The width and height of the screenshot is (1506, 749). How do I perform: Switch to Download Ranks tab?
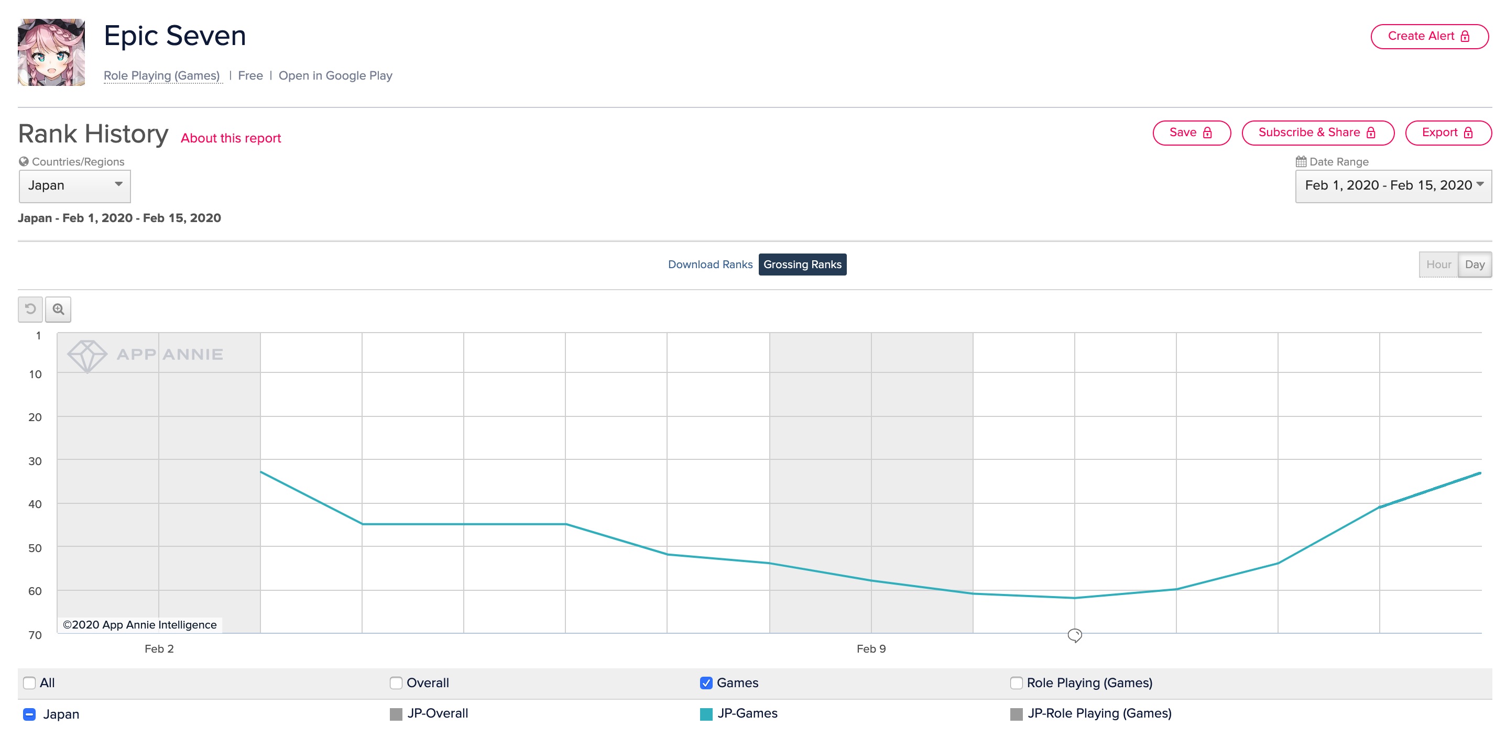click(710, 264)
